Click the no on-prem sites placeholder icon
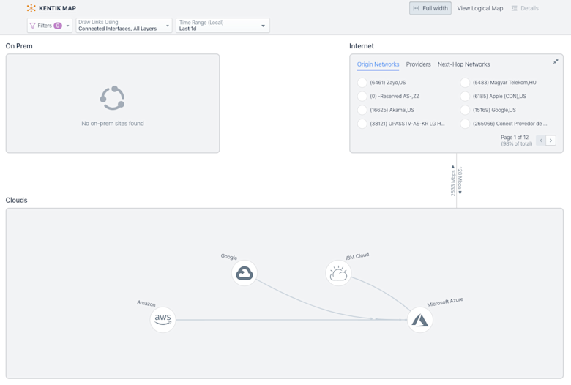Viewport: 571px width, 385px height. (x=113, y=98)
